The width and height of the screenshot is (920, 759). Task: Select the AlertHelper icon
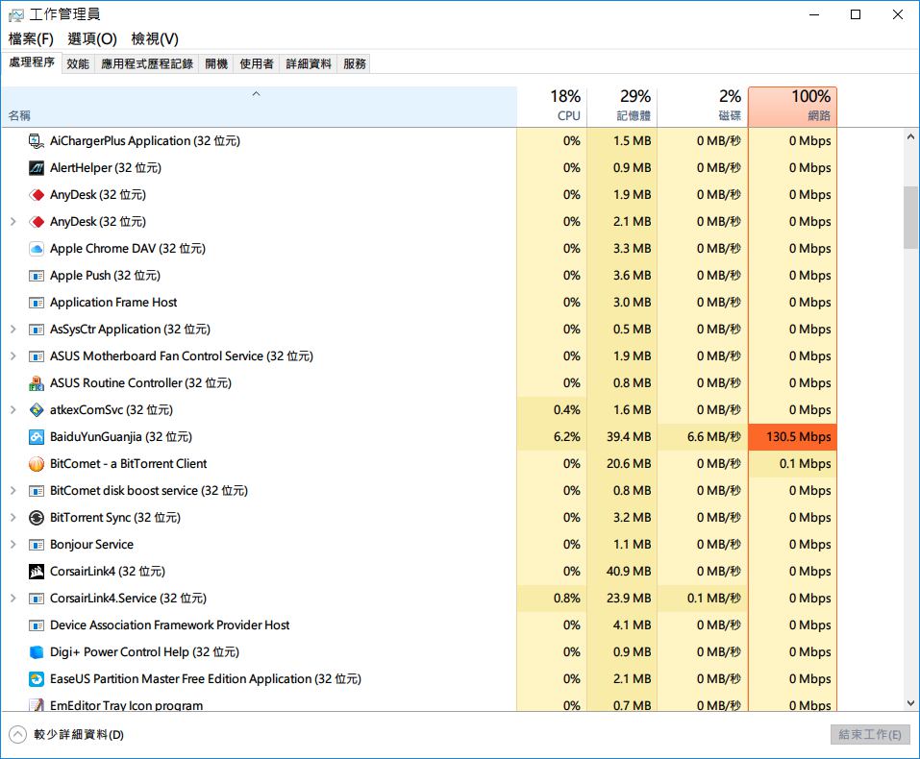(x=37, y=168)
